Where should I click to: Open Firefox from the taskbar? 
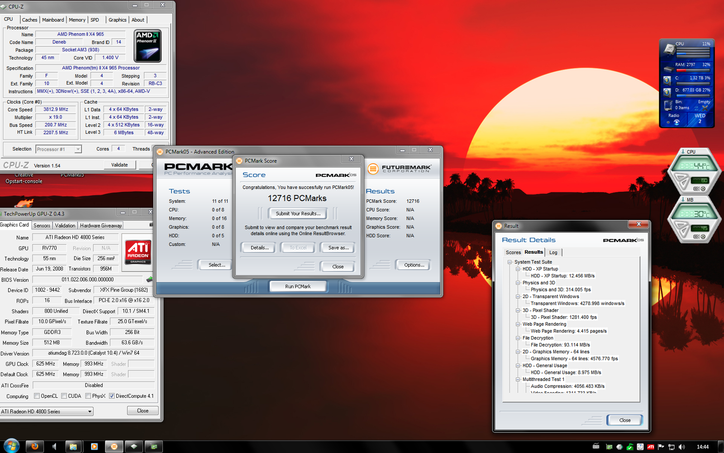pyautogui.click(x=35, y=447)
